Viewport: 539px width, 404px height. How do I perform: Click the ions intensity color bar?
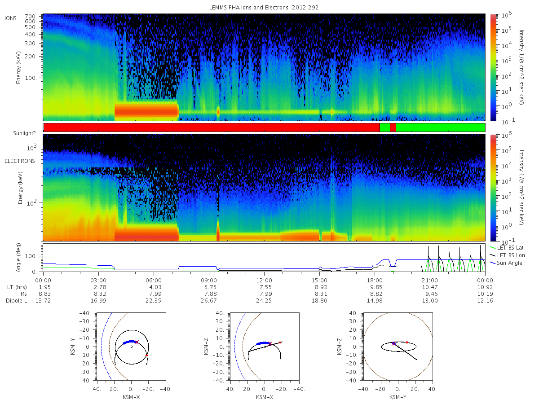(x=493, y=67)
